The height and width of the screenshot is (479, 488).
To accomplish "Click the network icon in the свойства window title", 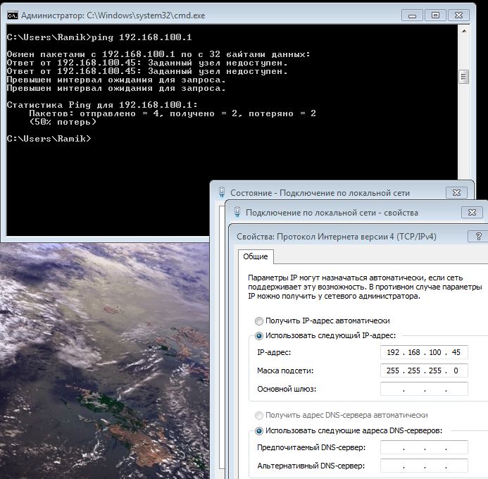I will [237, 212].
